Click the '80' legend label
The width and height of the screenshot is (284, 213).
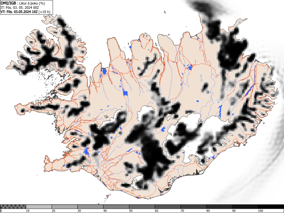(x=208, y=211)
